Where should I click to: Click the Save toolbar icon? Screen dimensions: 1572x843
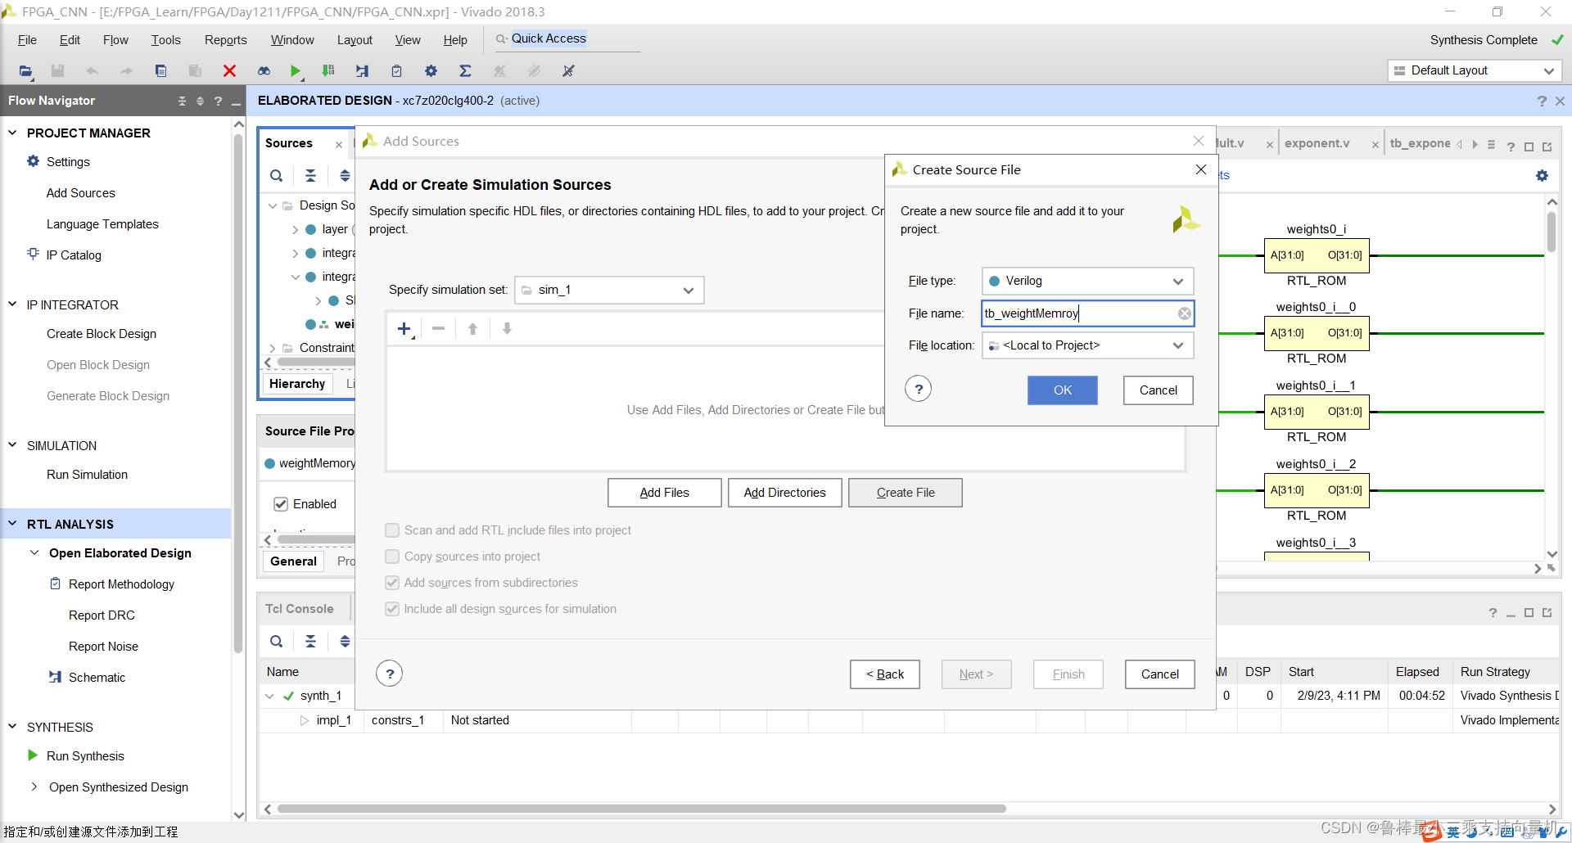57,71
